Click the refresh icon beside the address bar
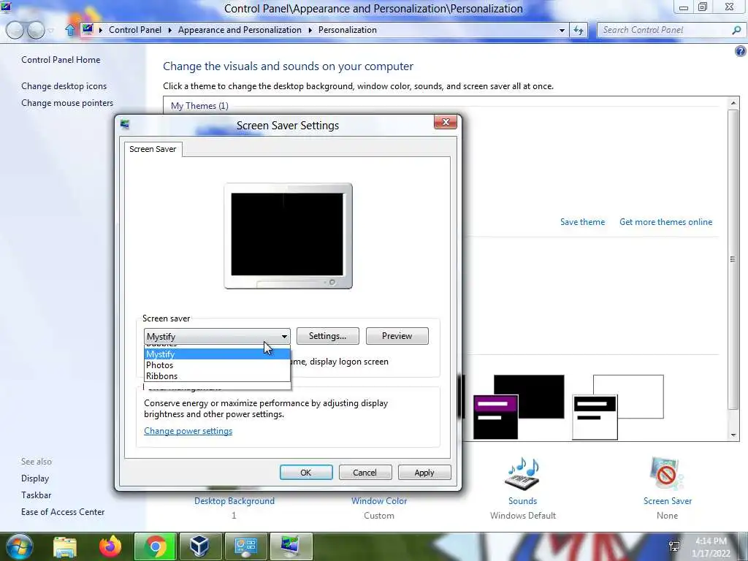Screen dimensions: 748x561 coord(579,30)
